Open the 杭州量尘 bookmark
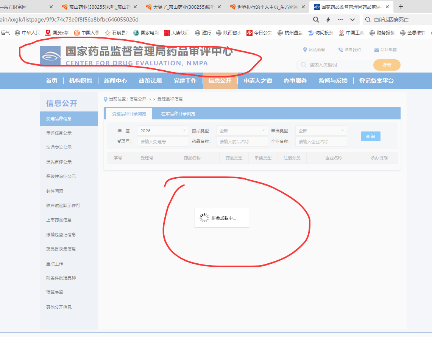 coord(290,33)
